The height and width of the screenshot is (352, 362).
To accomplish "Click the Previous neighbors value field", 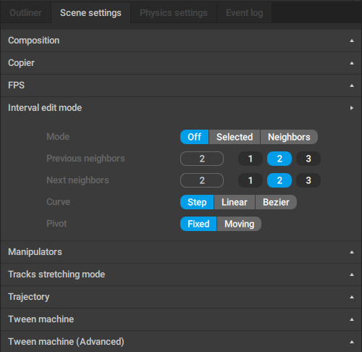I will click(202, 159).
